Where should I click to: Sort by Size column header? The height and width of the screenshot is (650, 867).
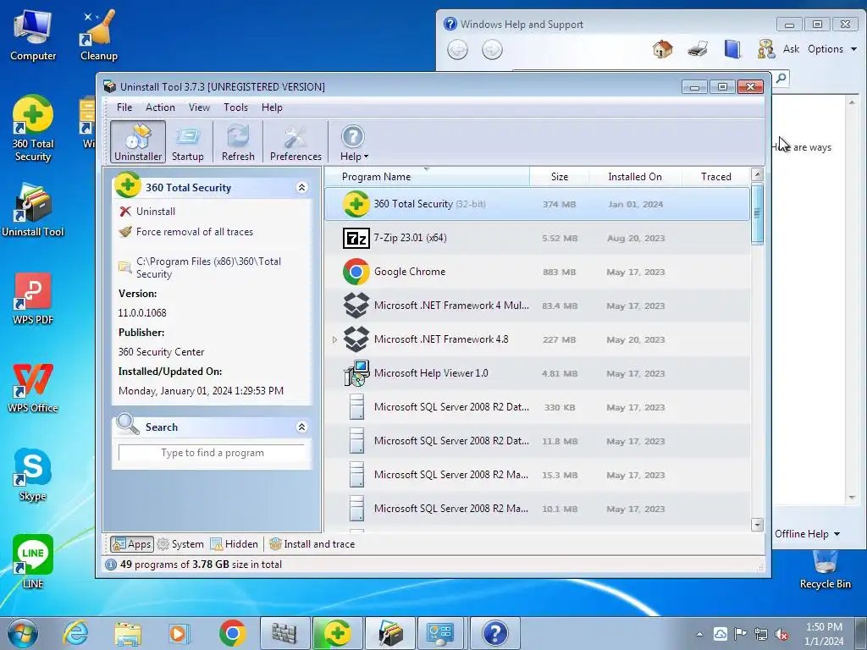tap(559, 176)
